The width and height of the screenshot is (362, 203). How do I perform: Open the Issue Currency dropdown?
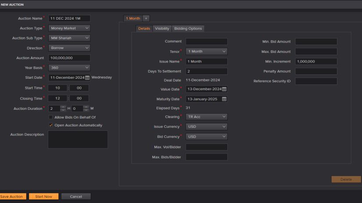point(207,126)
